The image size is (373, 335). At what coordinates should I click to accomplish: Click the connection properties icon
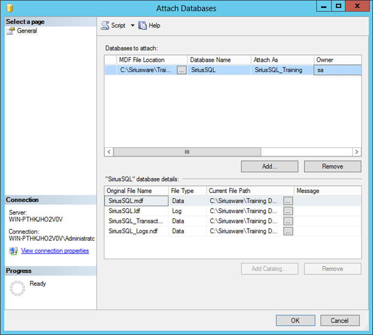pyautogui.click(x=13, y=251)
